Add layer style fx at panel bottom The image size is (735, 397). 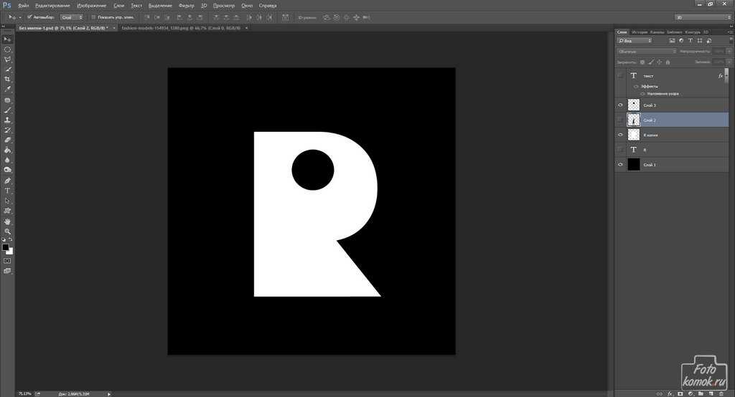click(x=670, y=393)
